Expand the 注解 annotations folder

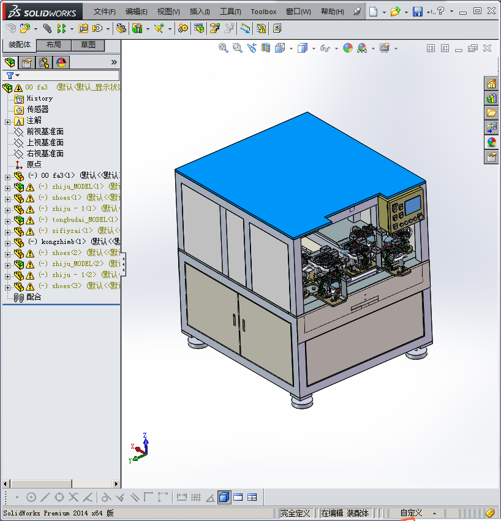7,122
